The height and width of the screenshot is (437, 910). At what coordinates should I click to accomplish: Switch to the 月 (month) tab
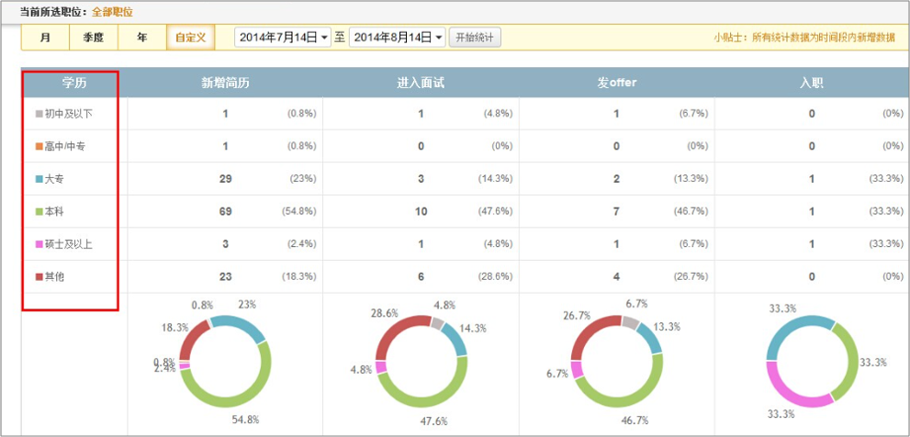(46, 38)
